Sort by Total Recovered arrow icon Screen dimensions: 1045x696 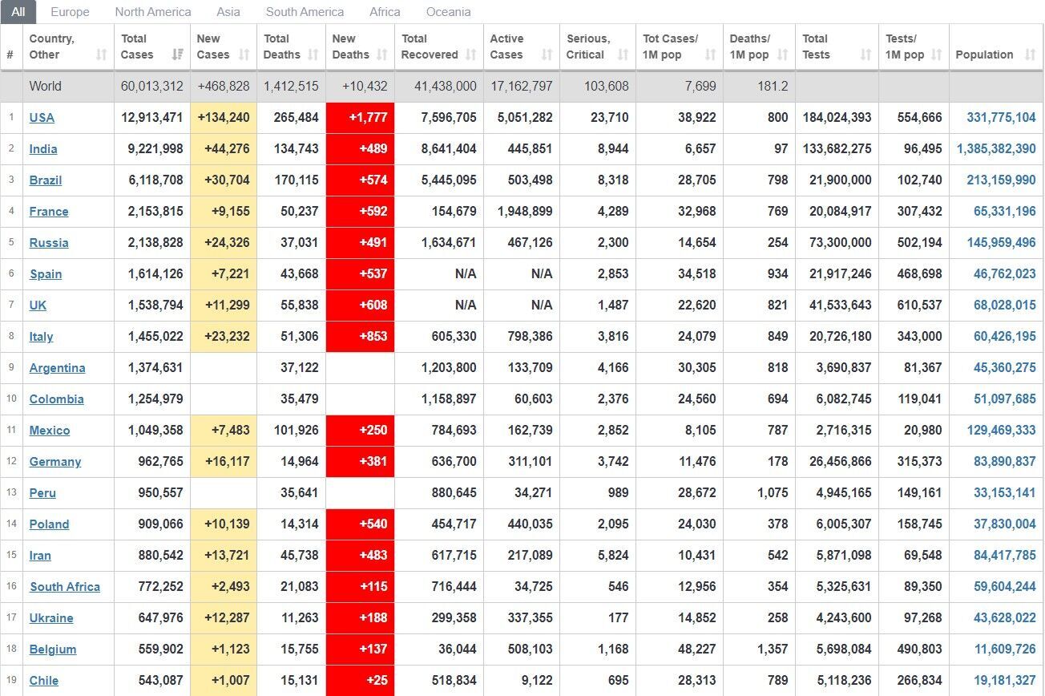pyautogui.click(x=471, y=55)
